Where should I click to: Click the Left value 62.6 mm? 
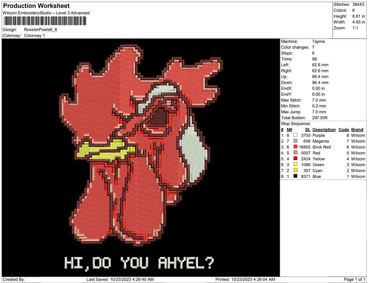point(320,65)
